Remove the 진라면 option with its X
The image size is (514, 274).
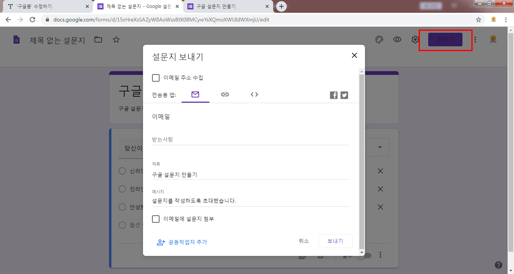coord(380,189)
